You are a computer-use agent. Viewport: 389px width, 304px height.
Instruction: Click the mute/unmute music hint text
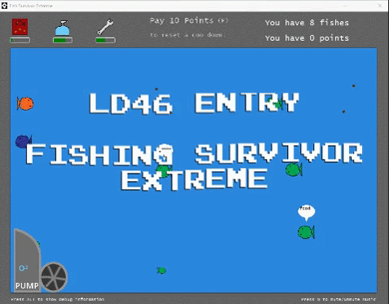[338, 299]
